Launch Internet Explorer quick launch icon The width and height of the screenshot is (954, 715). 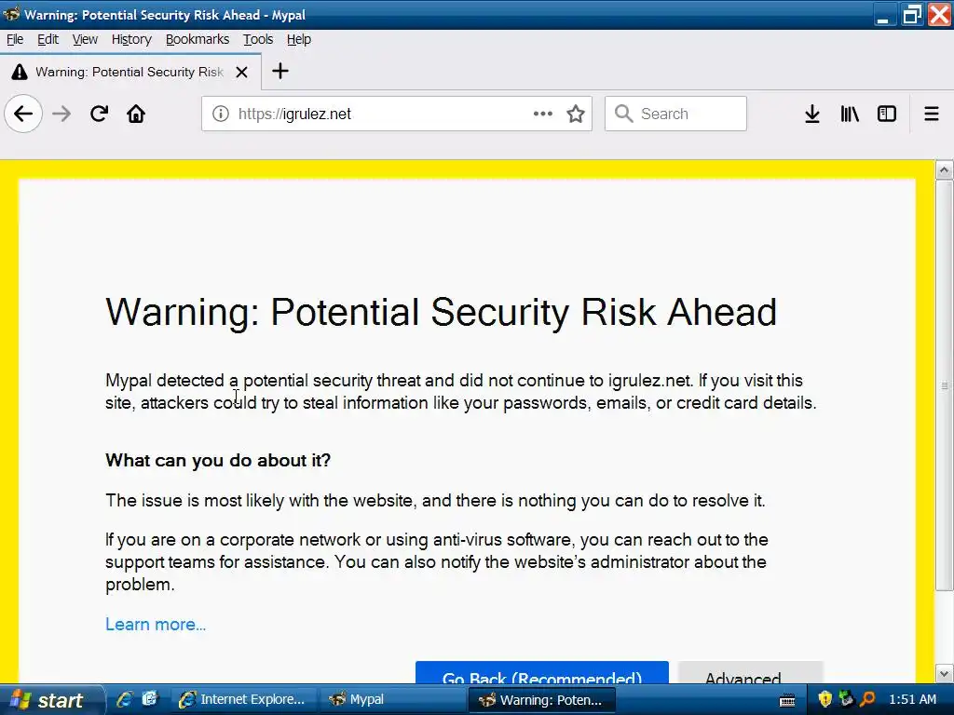pos(125,699)
